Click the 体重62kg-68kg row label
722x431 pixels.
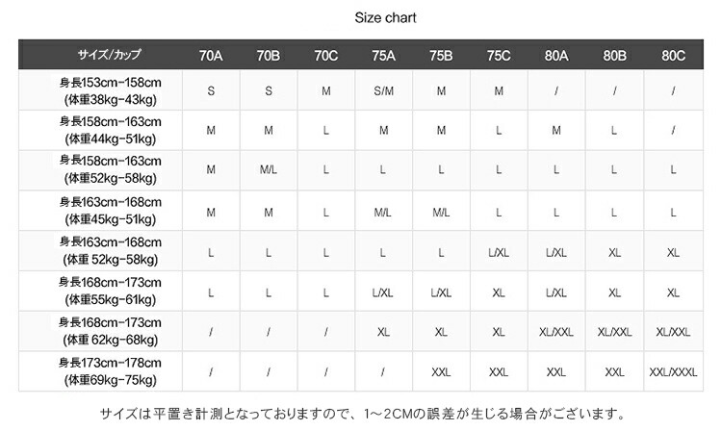coord(110,340)
